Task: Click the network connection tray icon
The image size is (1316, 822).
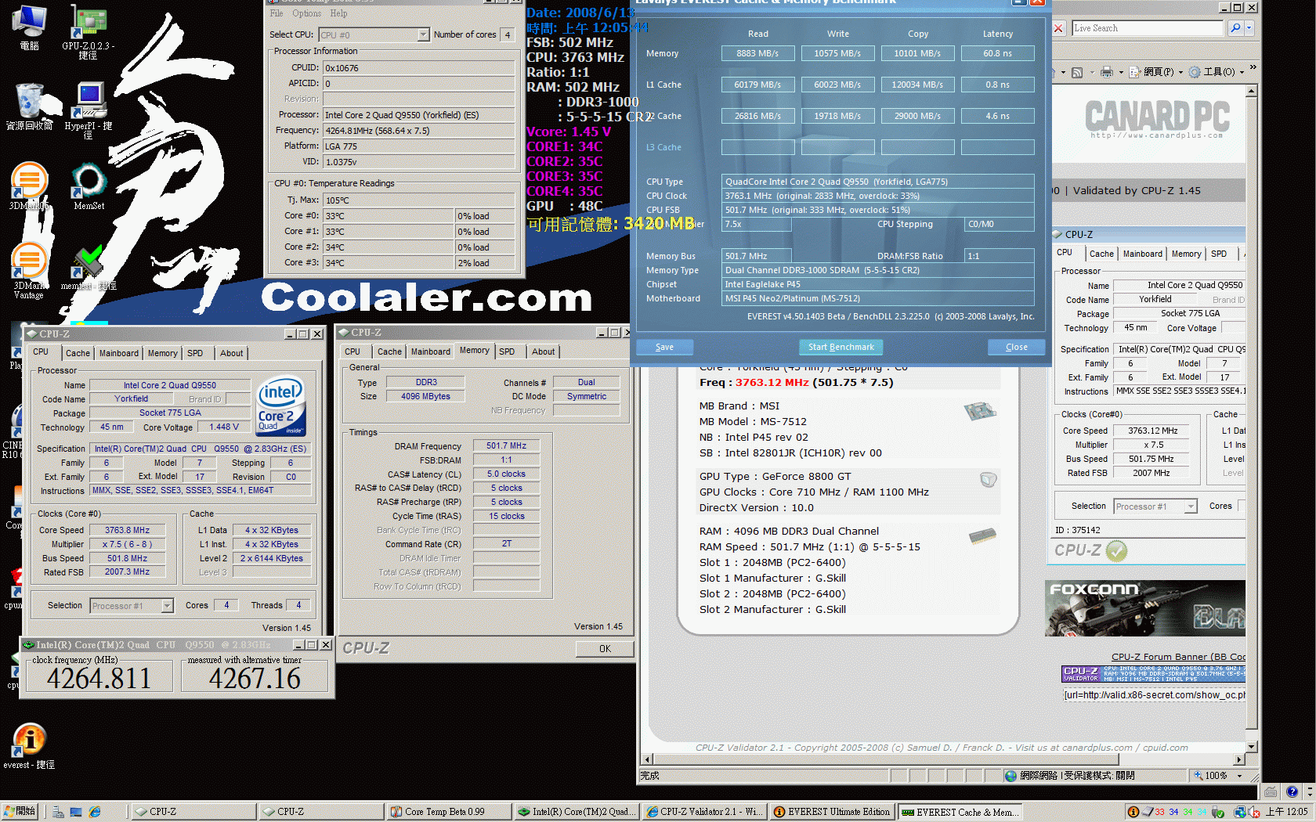Action: tap(1240, 812)
